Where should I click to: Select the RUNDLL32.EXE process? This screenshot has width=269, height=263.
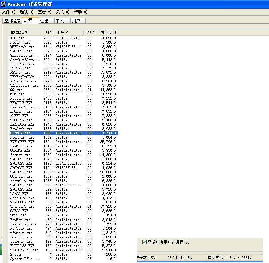(64, 246)
